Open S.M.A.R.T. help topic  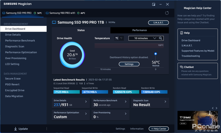[187, 46]
